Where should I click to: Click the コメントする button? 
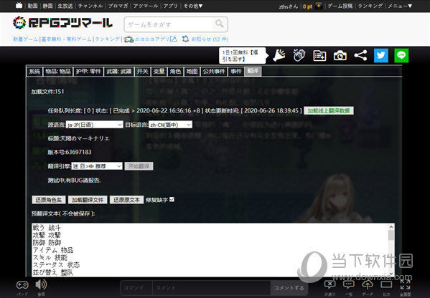(289, 288)
